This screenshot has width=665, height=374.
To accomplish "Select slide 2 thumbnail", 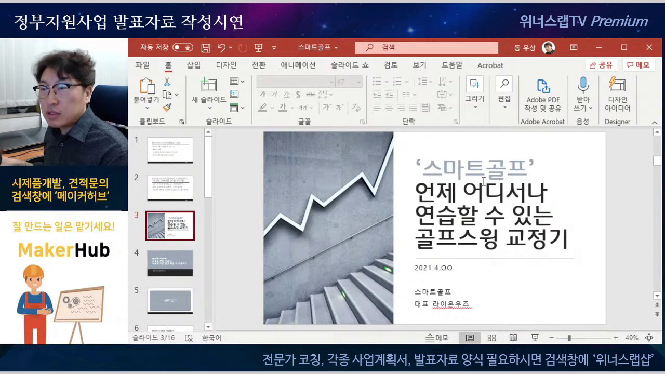I will point(170,188).
